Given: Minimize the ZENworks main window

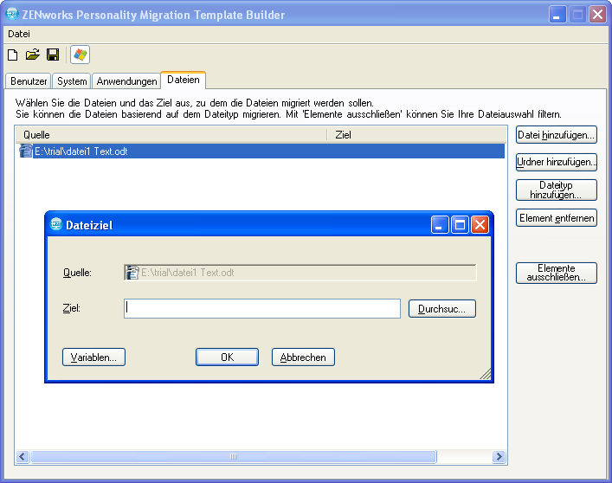Looking at the screenshot, I should [x=557, y=15].
